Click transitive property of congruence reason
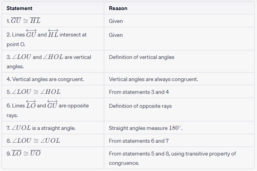Screen dimensions: 257x171 pyautogui.click(x=172, y=158)
